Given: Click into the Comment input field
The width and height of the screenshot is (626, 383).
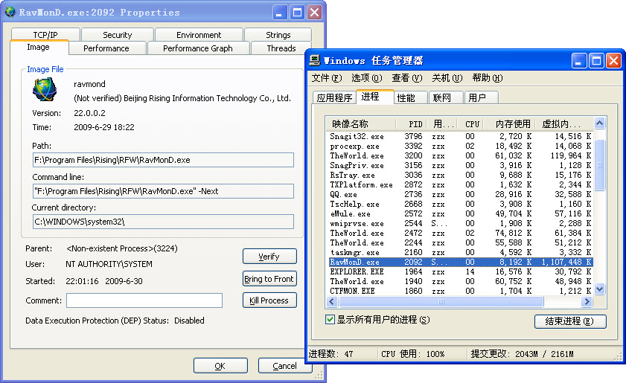Looking at the screenshot, I should [144, 300].
